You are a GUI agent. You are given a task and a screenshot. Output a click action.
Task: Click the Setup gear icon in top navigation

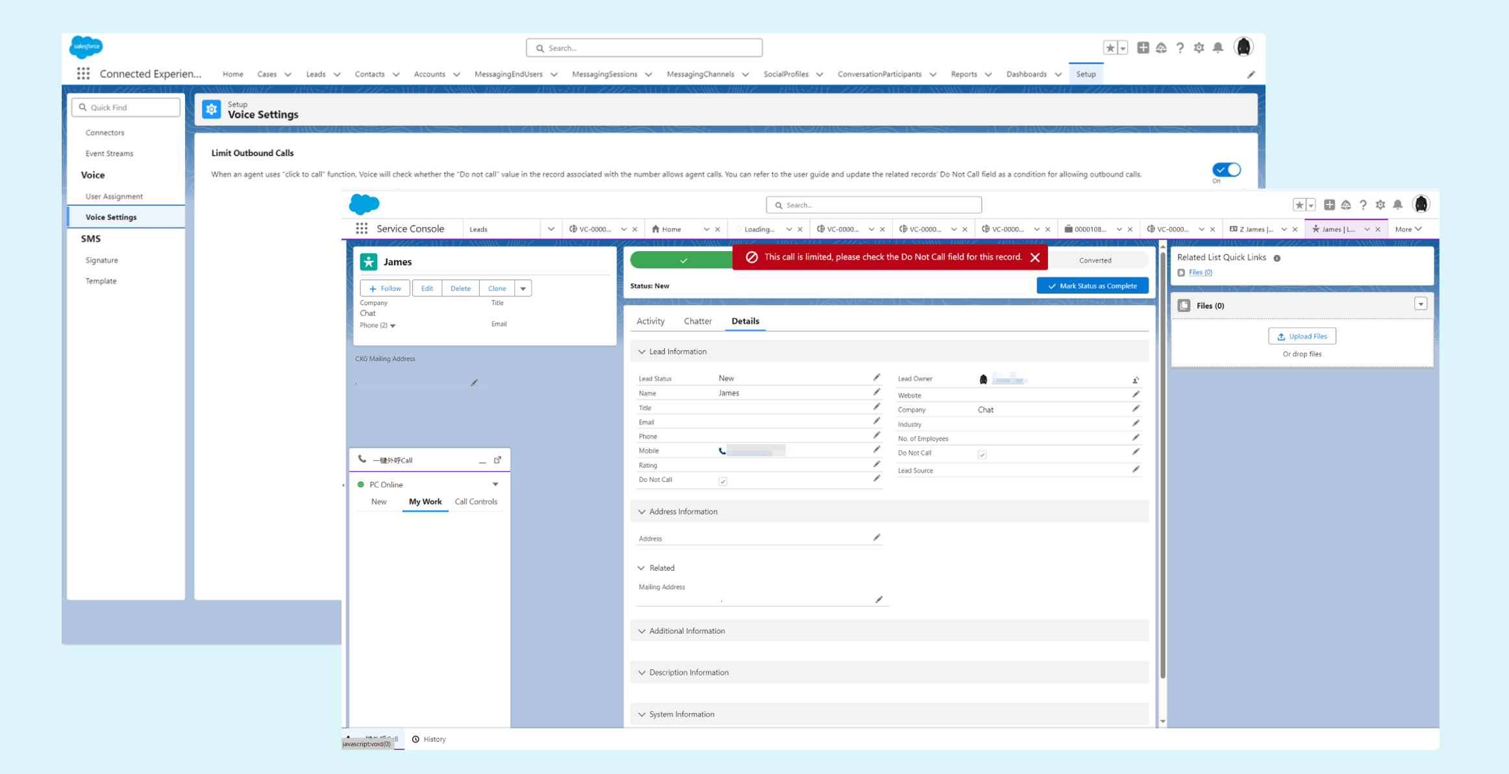click(1200, 47)
